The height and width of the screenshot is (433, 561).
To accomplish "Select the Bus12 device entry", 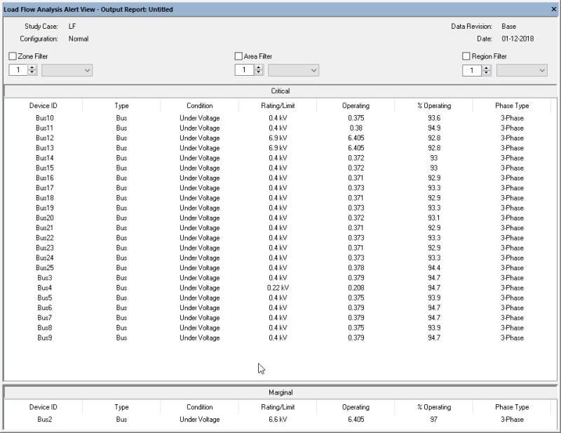I will click(x=45, y=138).
